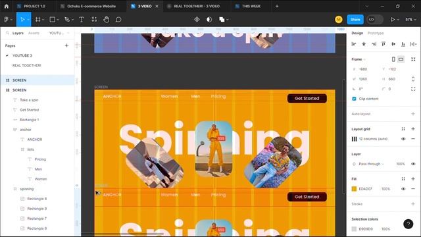Open the Figma main menu icon
Screen dimensions: 421x237
[x=6, y=19]
